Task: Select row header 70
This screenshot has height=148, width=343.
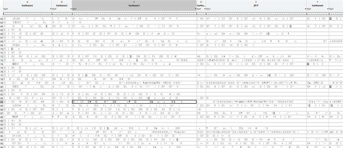Action: pos(1,49)
